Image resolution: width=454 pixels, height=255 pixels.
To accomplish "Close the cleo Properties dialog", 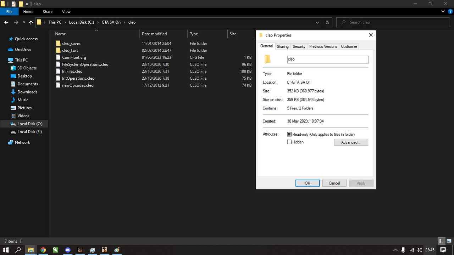I will (x=371, y=35).
